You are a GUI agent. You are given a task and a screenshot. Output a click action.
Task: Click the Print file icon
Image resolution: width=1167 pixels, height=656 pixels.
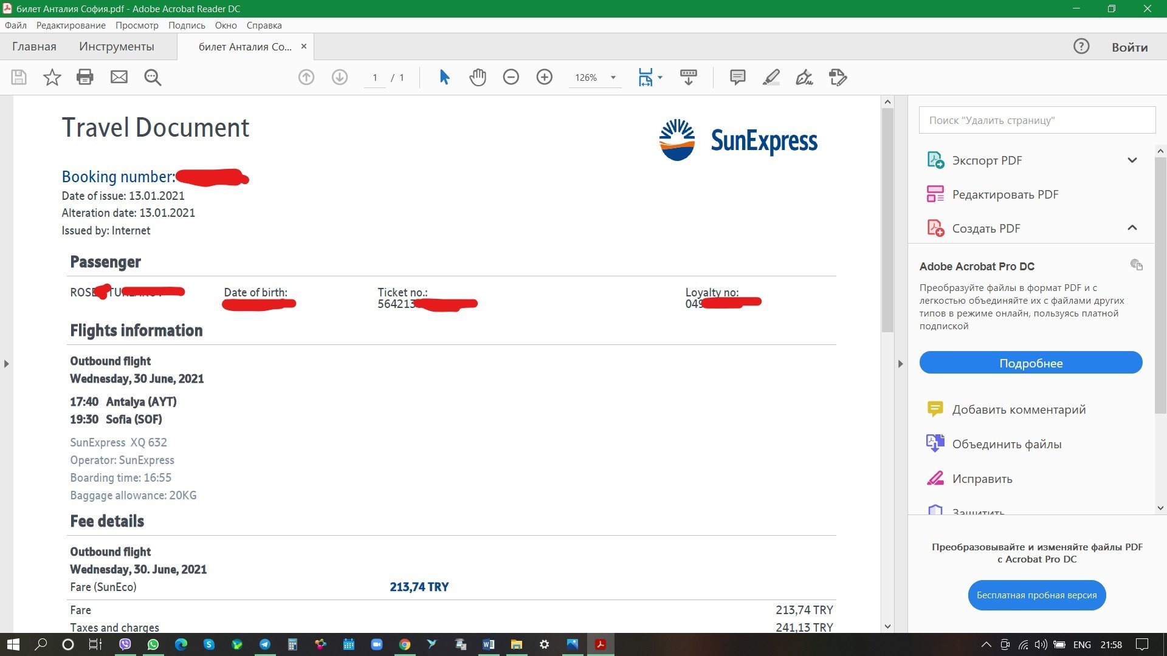[x=85, y=77]
